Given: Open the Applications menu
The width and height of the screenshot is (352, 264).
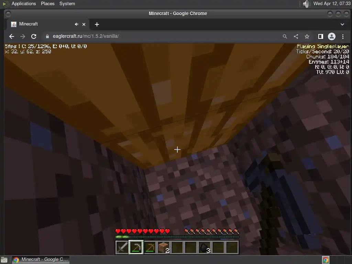Looking at the screenshot, I should pos(24,3).
